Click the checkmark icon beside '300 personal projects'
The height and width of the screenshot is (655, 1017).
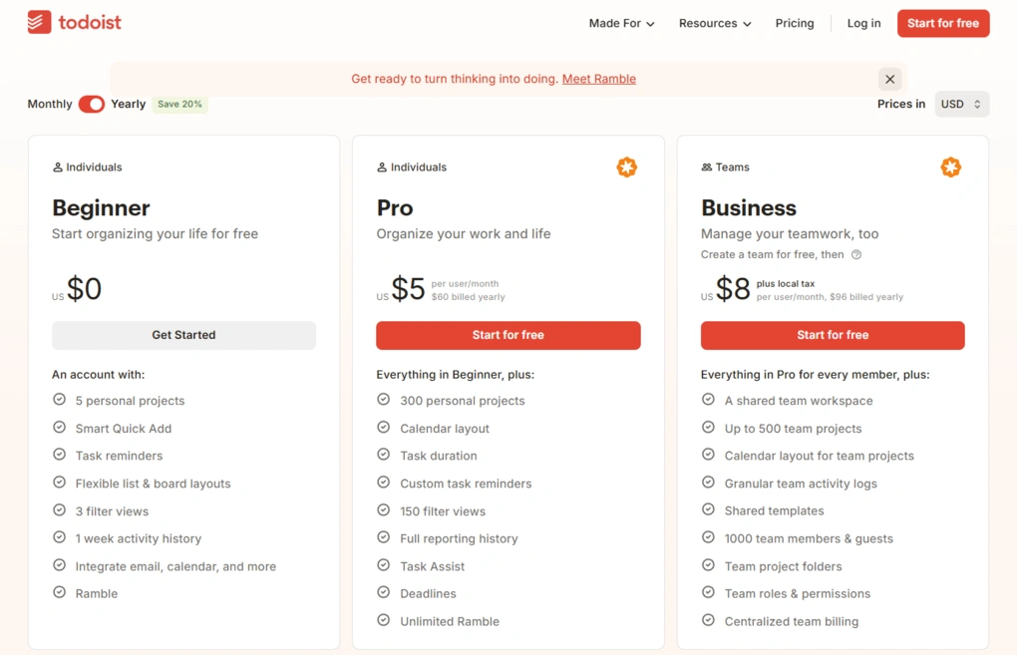383,400
